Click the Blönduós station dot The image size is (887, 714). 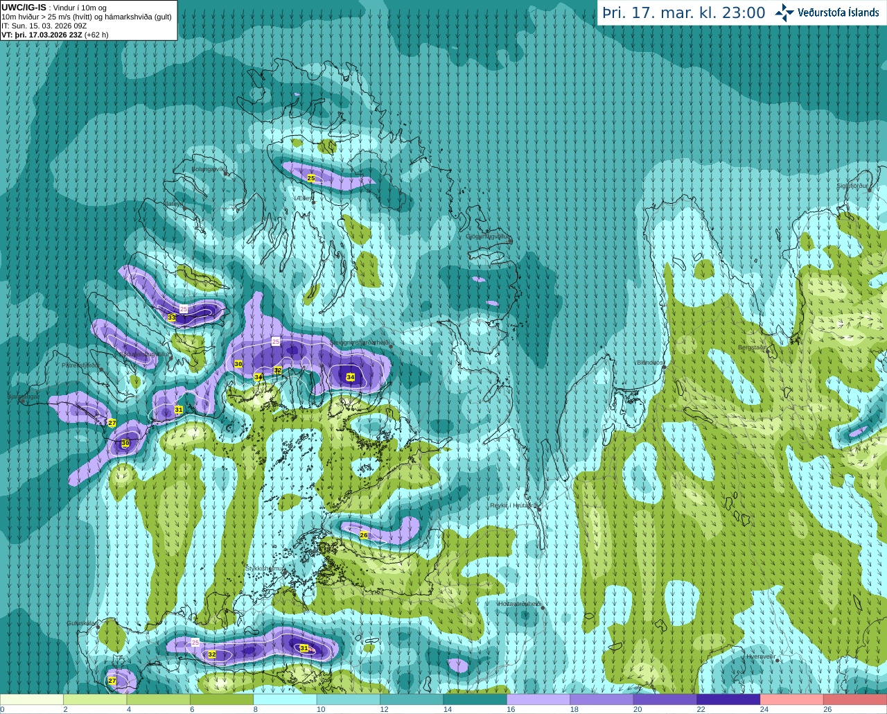coord(664,368)
